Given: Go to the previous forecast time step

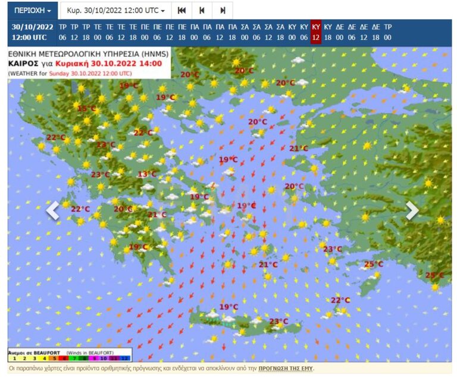Looking at the screenshot, I should (x=202, y=10).
